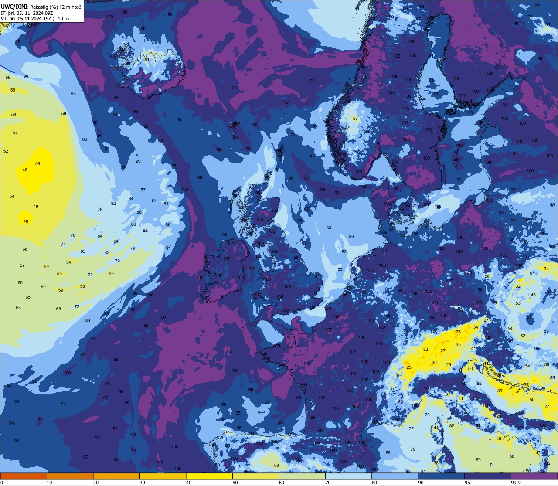This screenshot has width=558, height=486.
Task: Click the "65" humidity value near left edge
Action: coord(28,297)
